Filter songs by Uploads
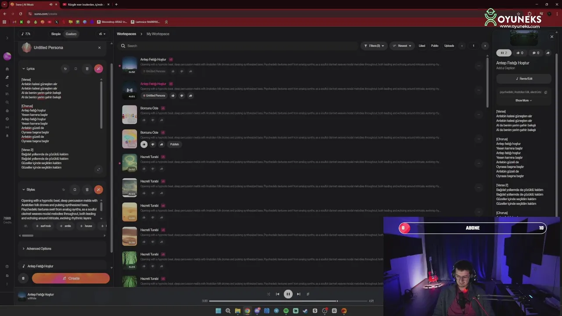Image resolution: width=562 pixels, height=316 pixels. tap(449, 46)
